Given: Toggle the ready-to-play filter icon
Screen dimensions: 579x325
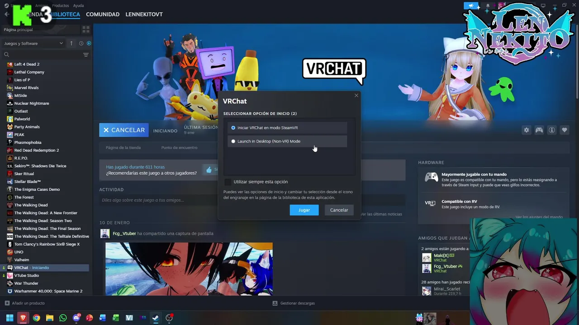Looking at the screenshot, I should [89, 43].
